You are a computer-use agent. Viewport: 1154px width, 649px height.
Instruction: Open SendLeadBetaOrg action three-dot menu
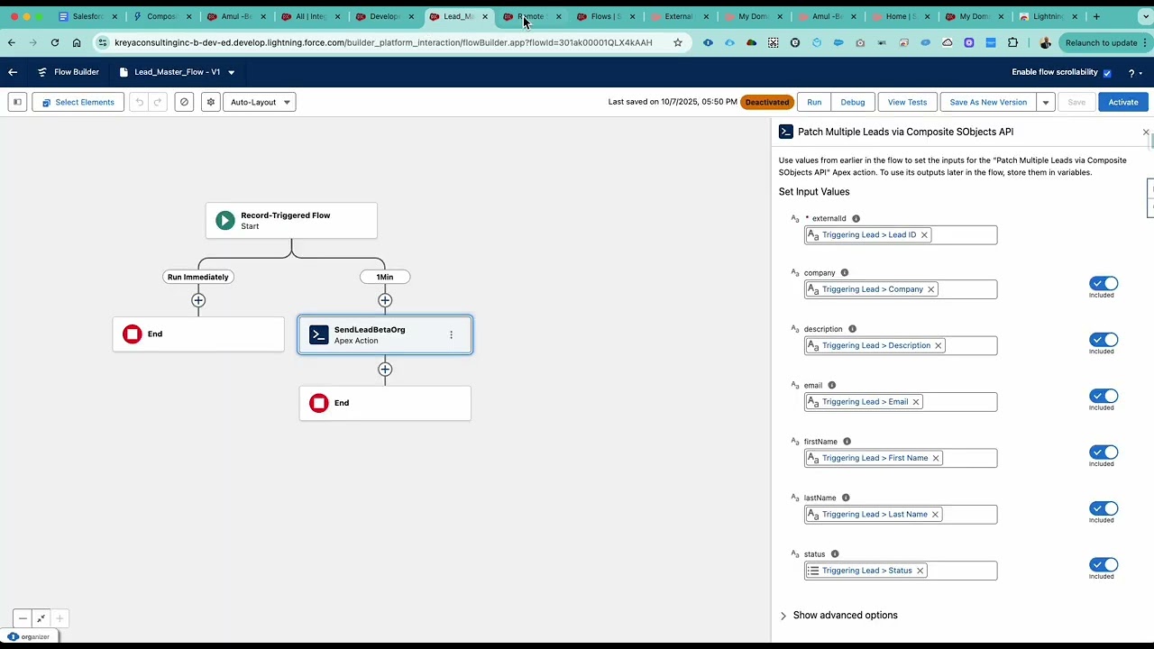coord(452,334)
